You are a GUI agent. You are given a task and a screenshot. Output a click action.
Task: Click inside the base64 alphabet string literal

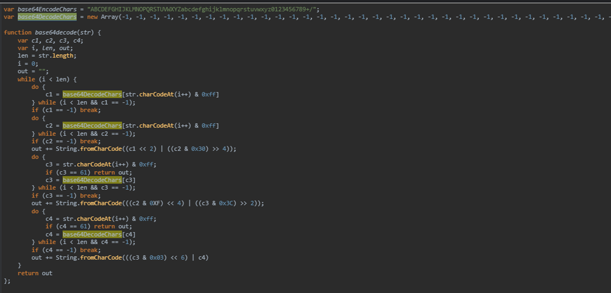point(203,10)
